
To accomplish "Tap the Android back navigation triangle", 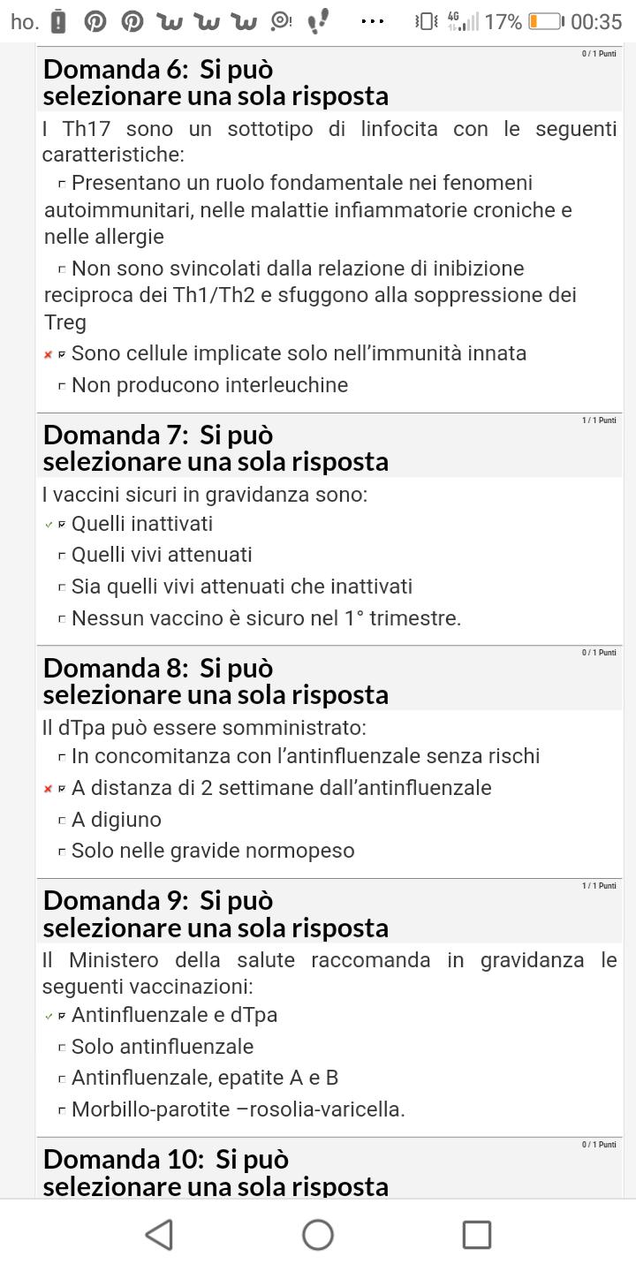I will (x=159, y=1234).
